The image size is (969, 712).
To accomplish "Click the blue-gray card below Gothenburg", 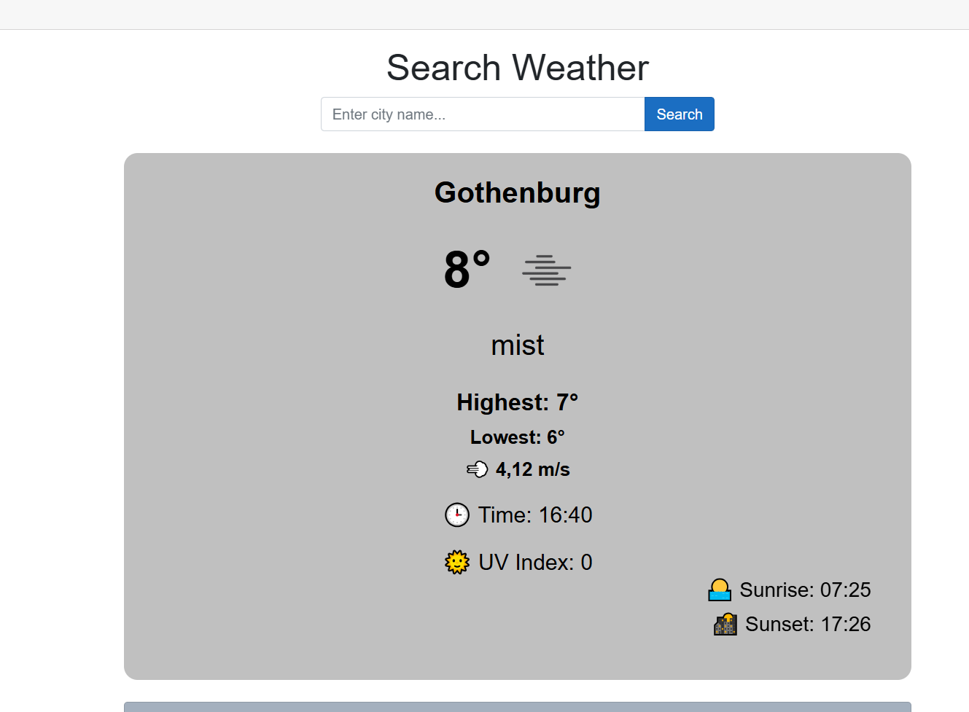I will (x=517, y=707).
